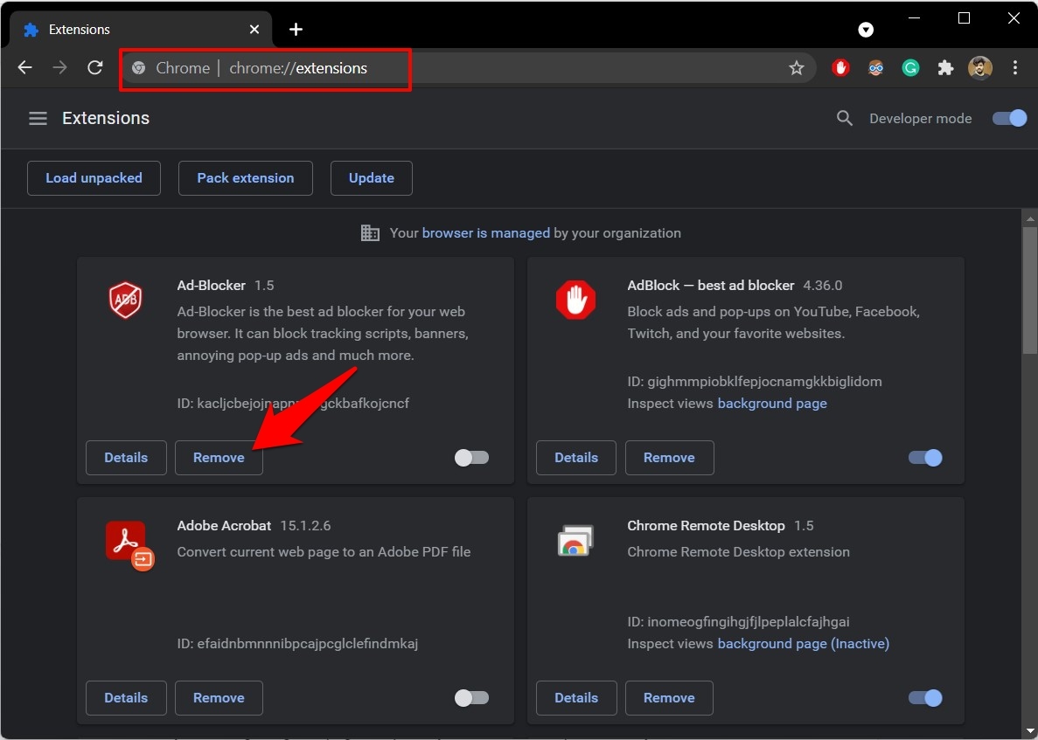The width and height of the screenshot is (1038, 740).
Task: Go back with the back arrow
Action: coord(25,68)
